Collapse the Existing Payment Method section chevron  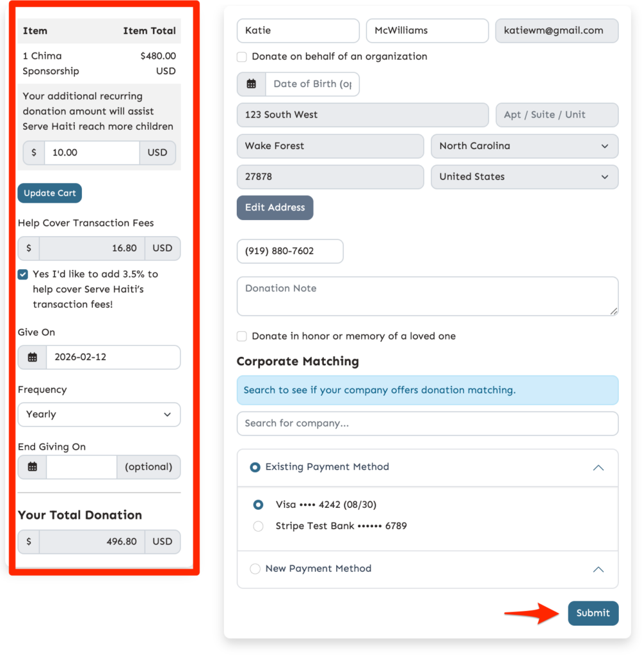[x=598, y=468]
